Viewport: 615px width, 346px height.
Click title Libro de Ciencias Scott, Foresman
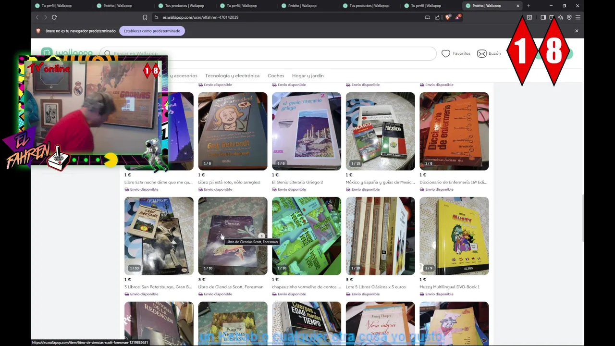click(231, 287)
